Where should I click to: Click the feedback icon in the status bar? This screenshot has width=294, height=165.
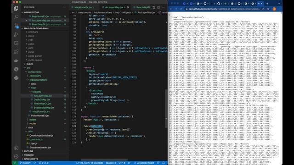[158, 163]
